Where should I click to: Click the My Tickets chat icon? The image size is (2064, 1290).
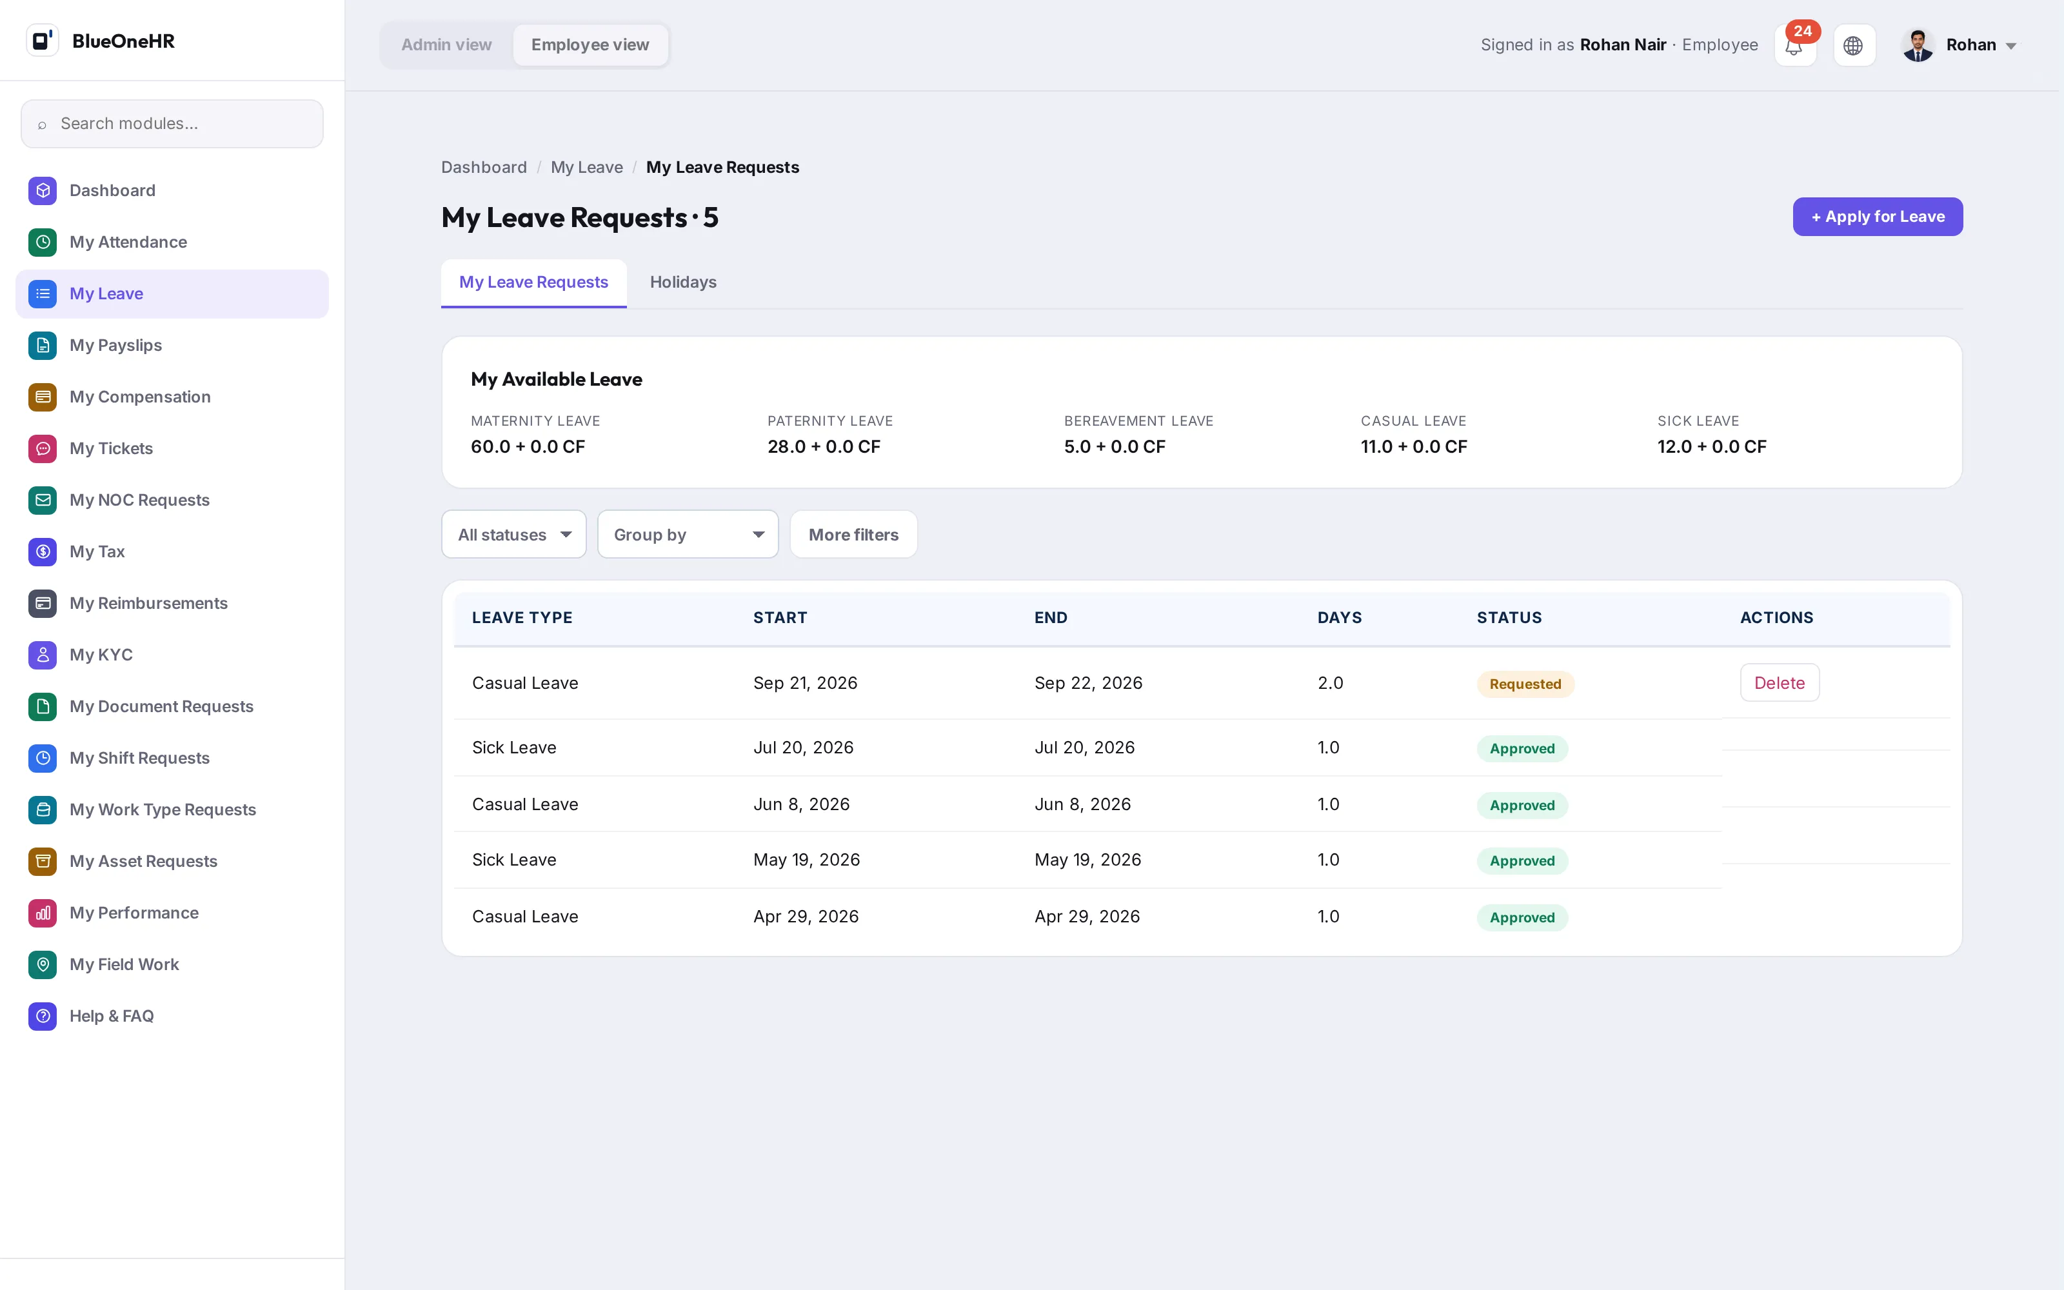(43, 449)
